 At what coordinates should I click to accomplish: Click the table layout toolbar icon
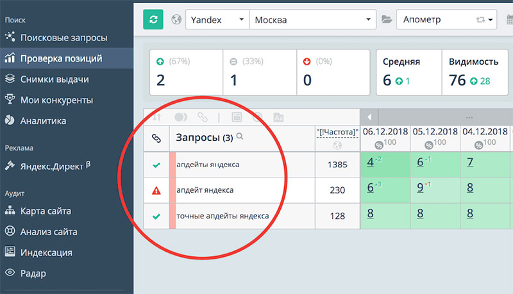point(237,117)
